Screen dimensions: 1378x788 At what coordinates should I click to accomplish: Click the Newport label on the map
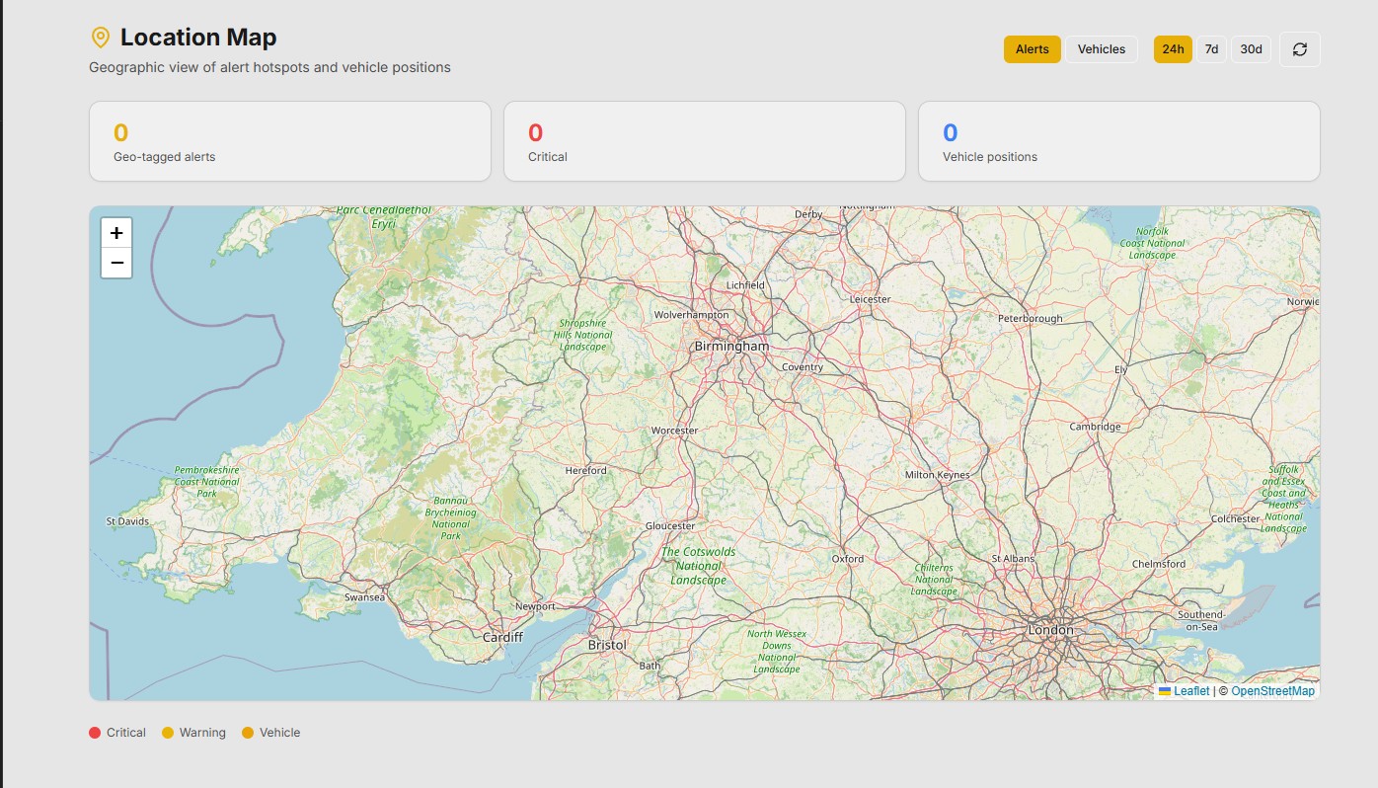(x=535, y=606)
